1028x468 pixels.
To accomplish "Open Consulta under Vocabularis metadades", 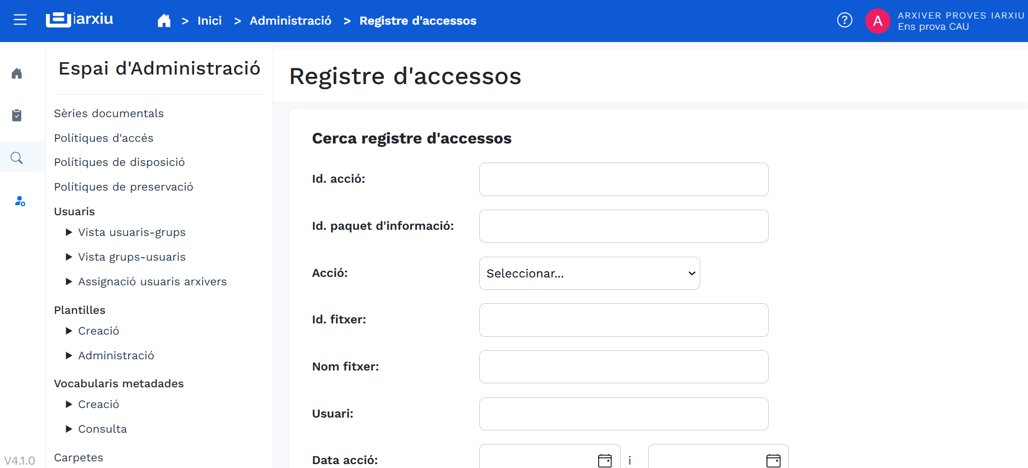I will (x=103, y=429).
